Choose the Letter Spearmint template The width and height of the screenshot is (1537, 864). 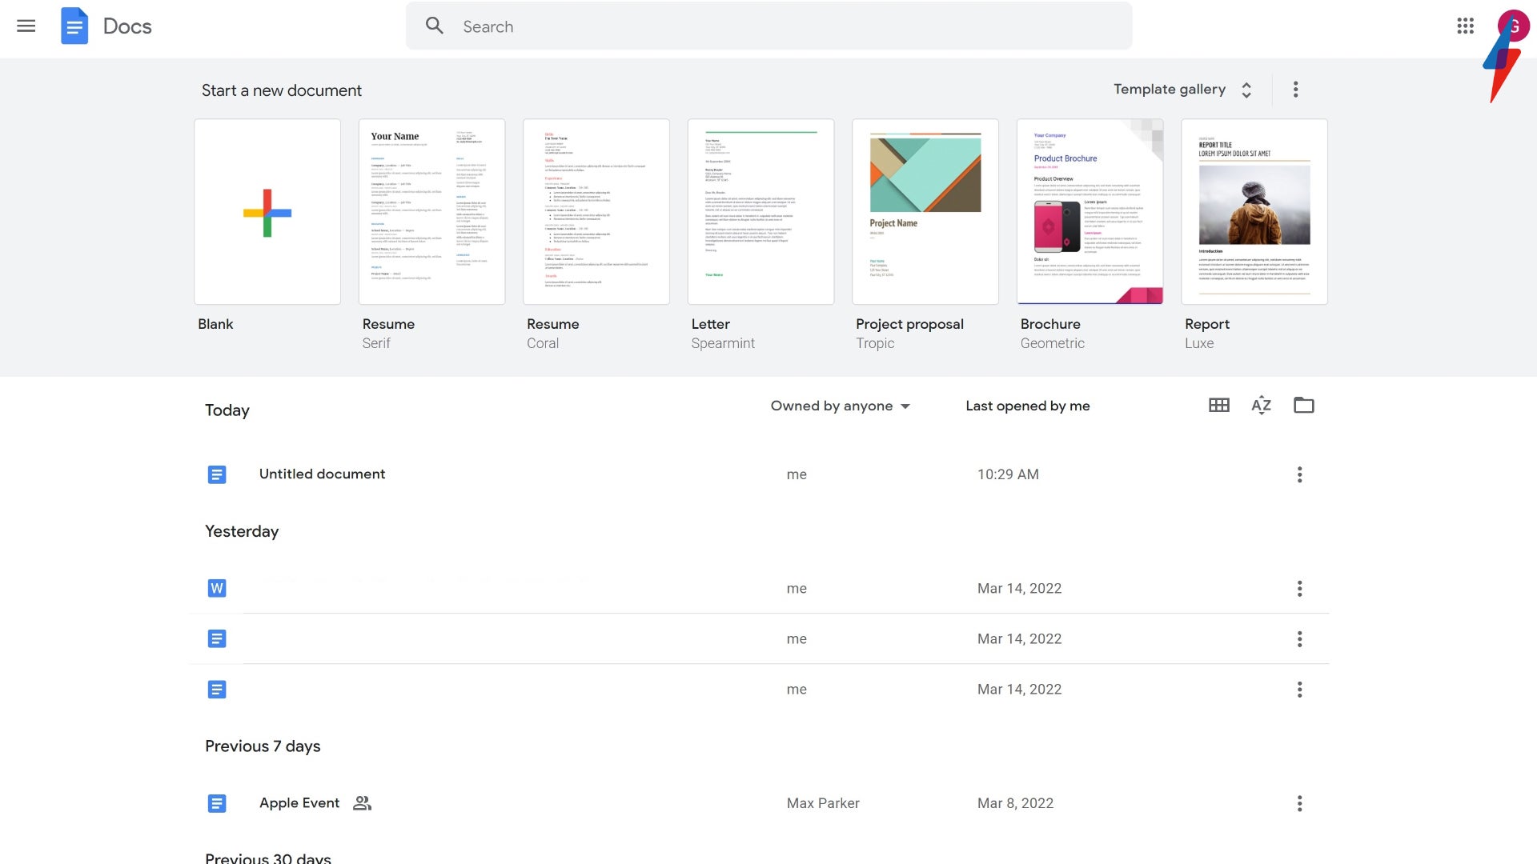[760, 212]
